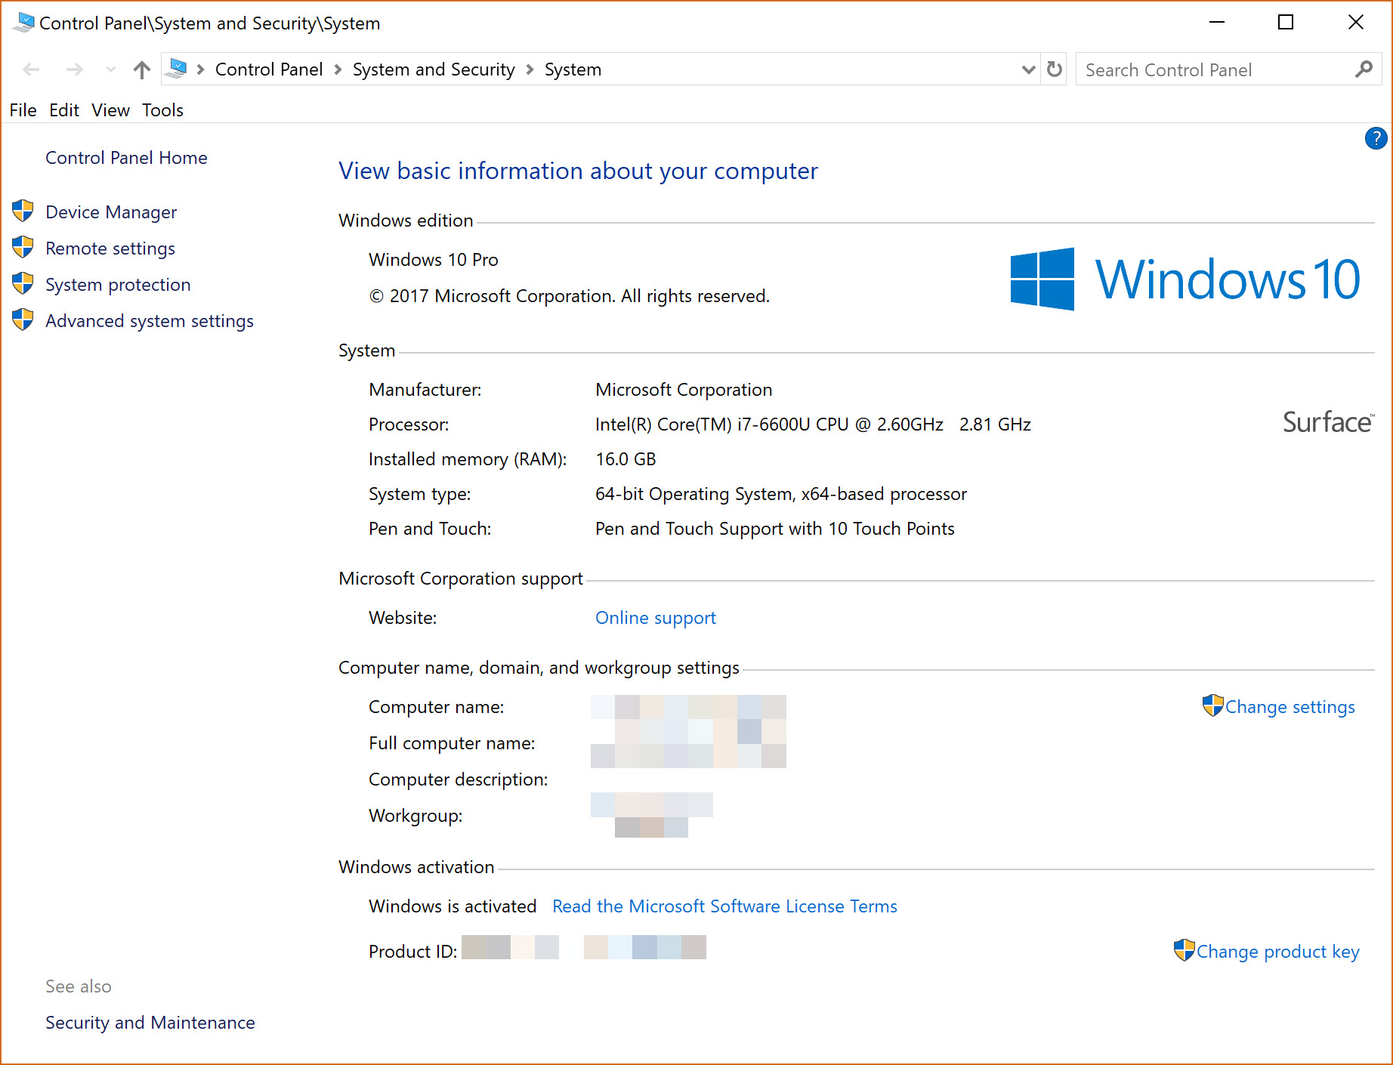Open the View menu
Screen dimensions: 1393x1065
tap(110, 110)
